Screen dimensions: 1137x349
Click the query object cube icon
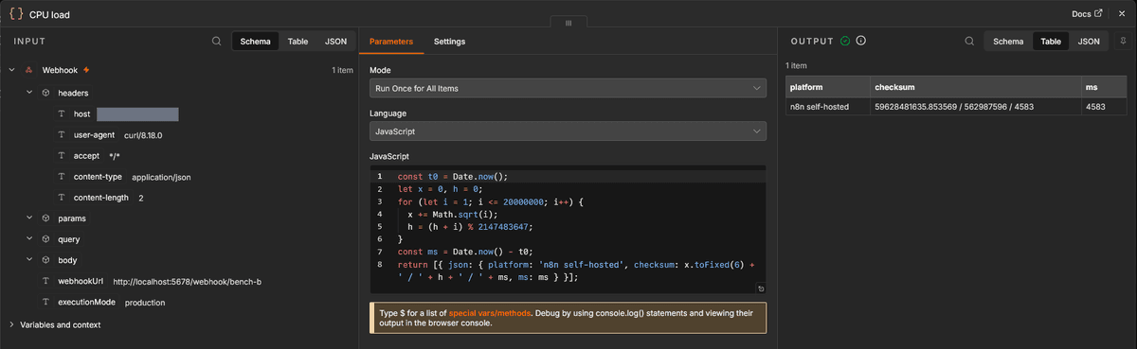45,239
